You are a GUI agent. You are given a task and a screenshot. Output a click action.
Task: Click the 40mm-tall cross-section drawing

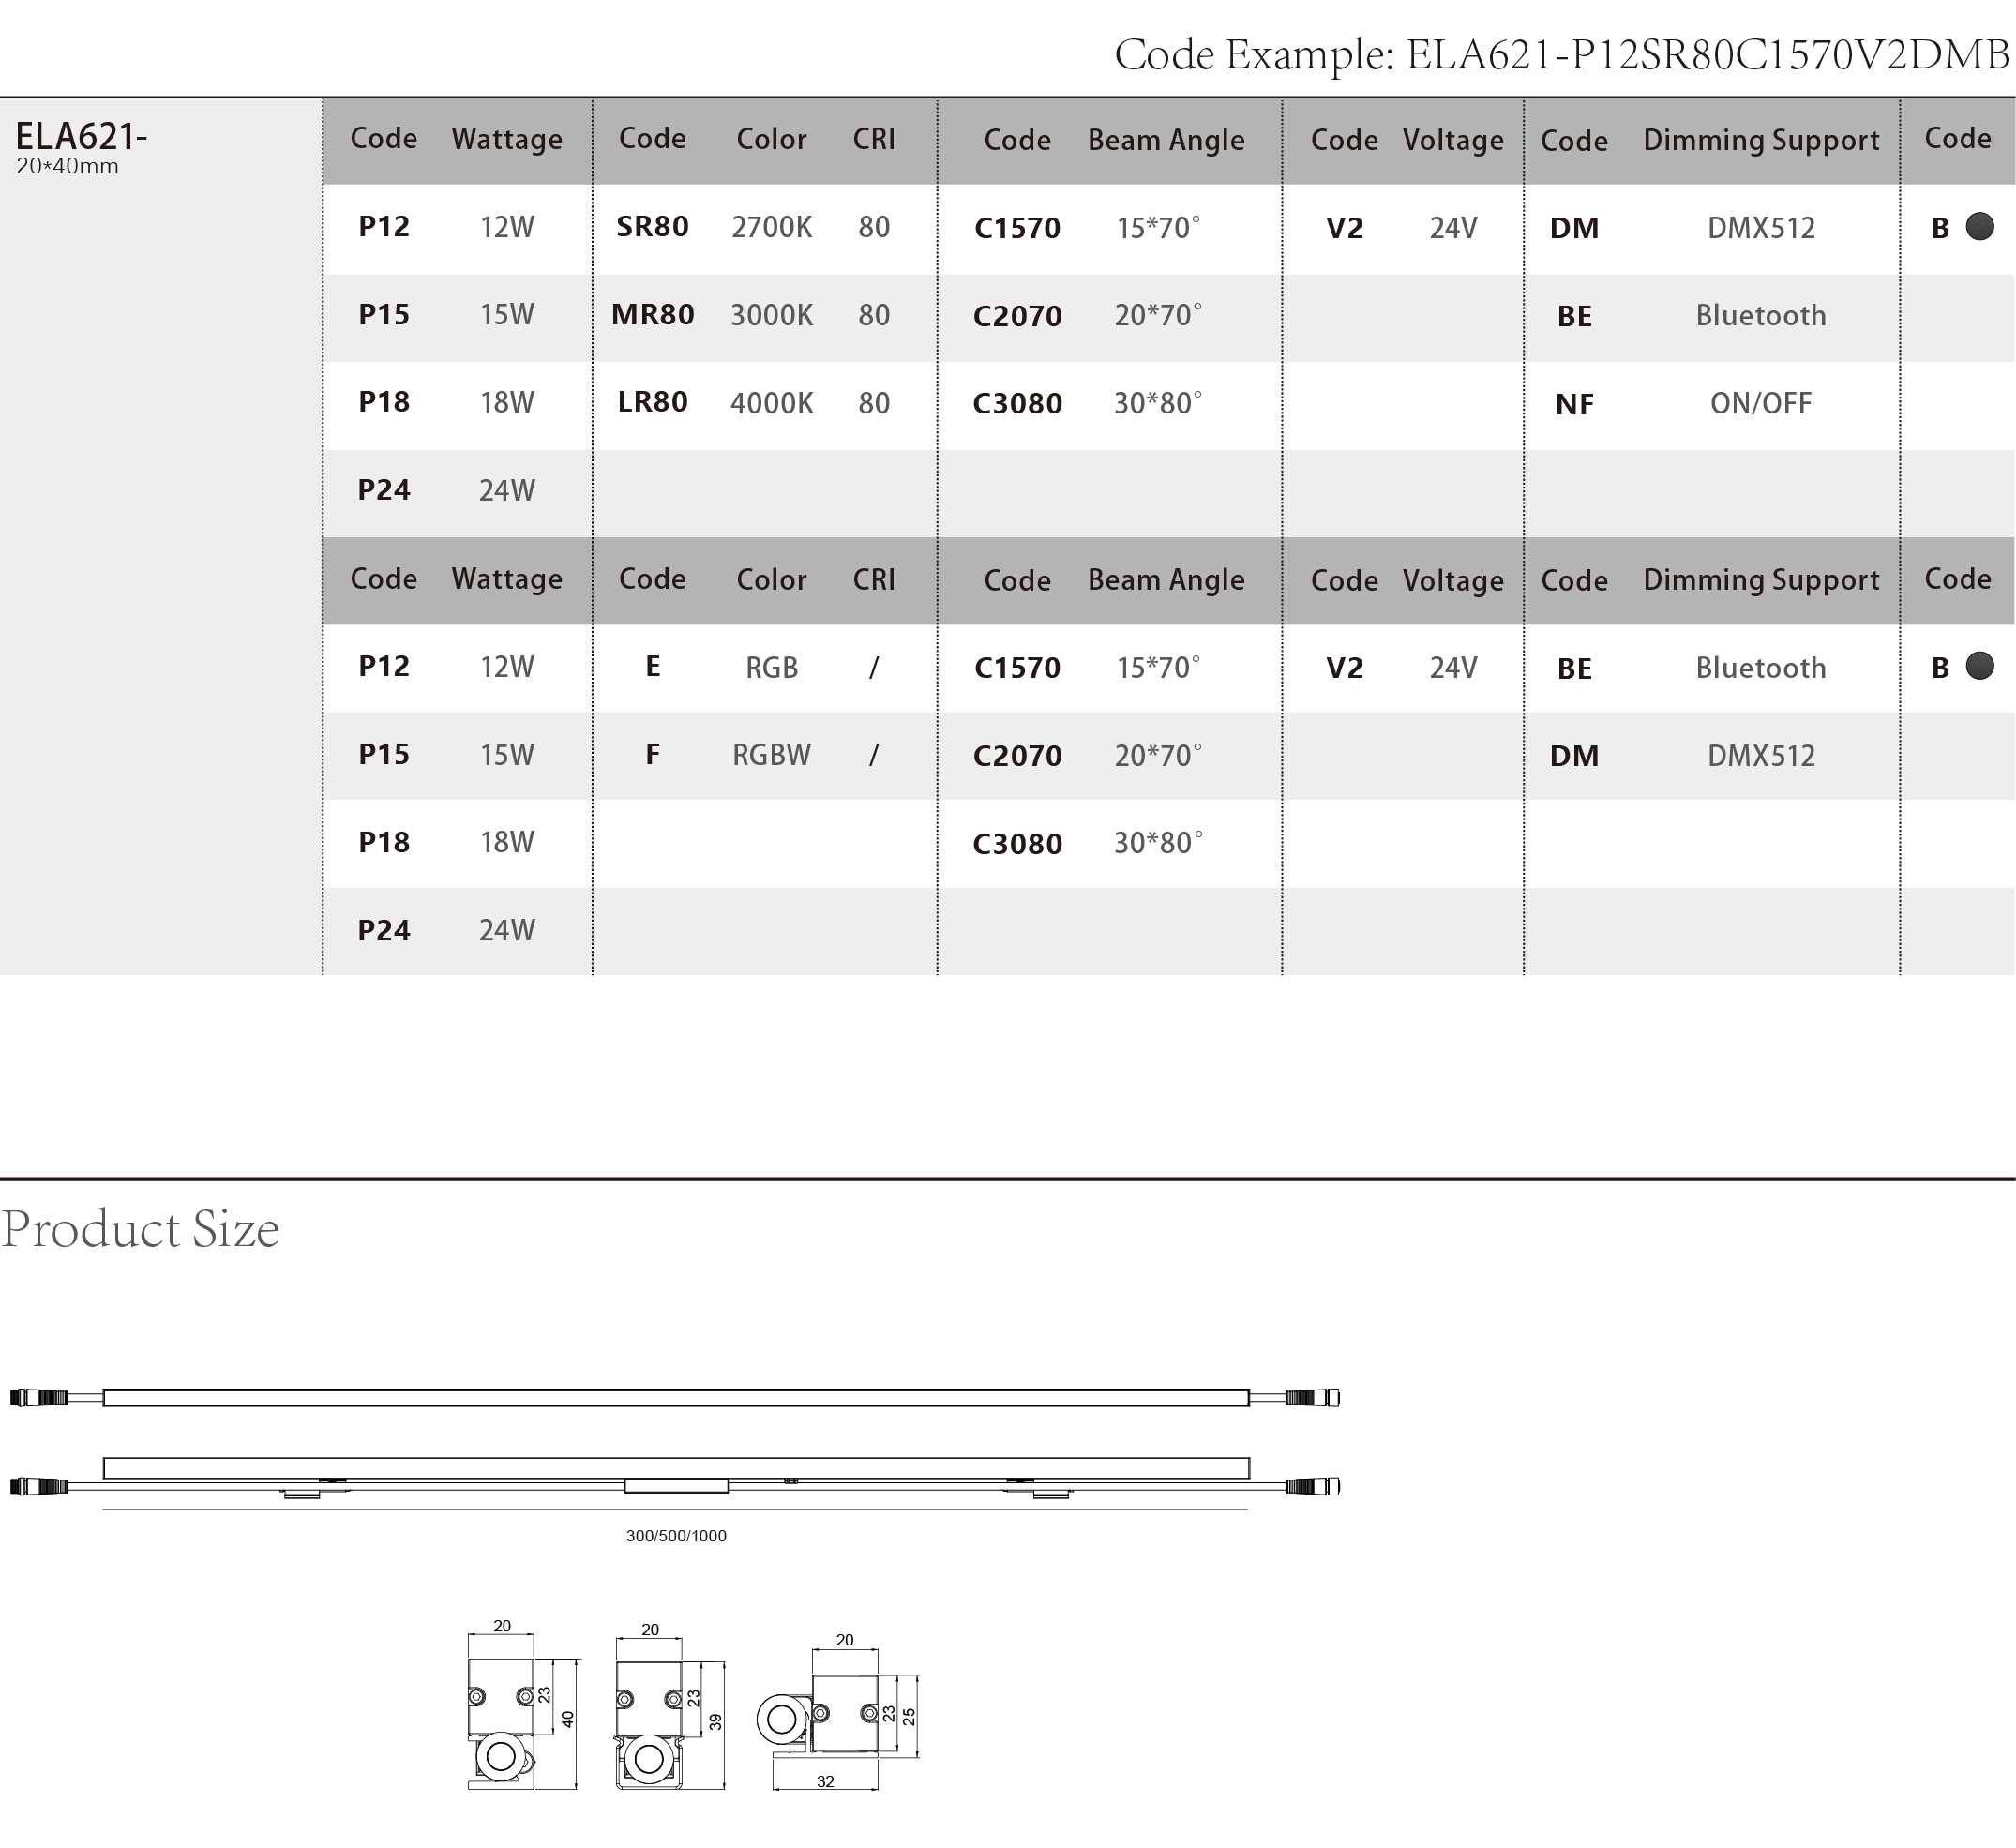click(x=523, y=1708)
